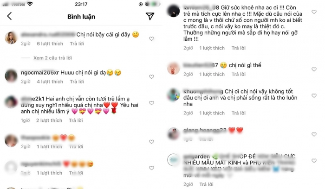
Task: Heart the 'Giữ sức khoẻ nha' comment
Action: [x=314, y=12]
